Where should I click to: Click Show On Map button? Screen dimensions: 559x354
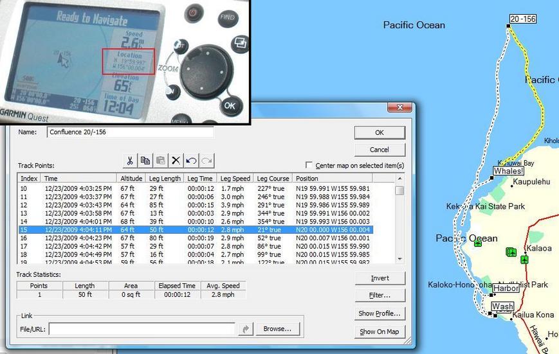[380, 332]
